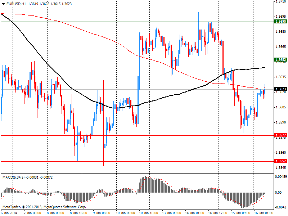Click the 1.3652 green level price label
Image resolution: width=288 pixels, height=216 pixels.
click(280, 60)
